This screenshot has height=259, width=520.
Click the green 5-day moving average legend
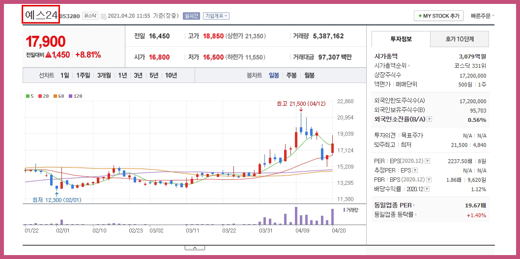click(29, 96)
